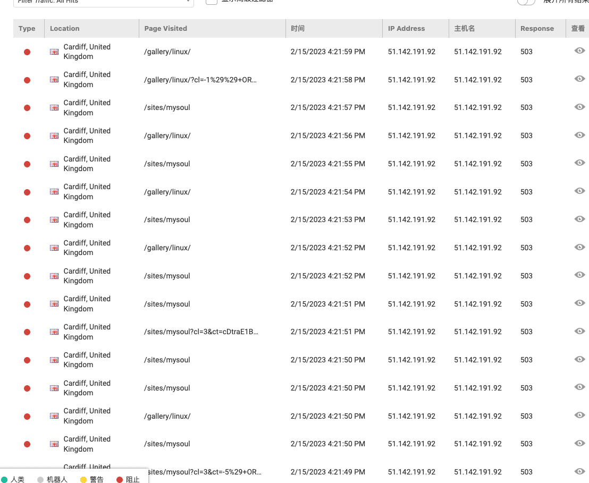Open details for the 4:21:55 PM hit
Image resolution: width=589 pixels, height=483 pixels.
pyautogui.click(x=580, y=163)
